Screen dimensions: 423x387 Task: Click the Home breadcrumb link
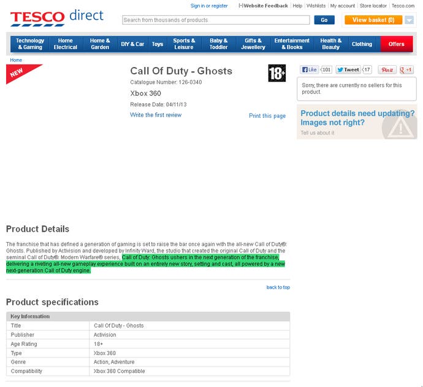16,60
